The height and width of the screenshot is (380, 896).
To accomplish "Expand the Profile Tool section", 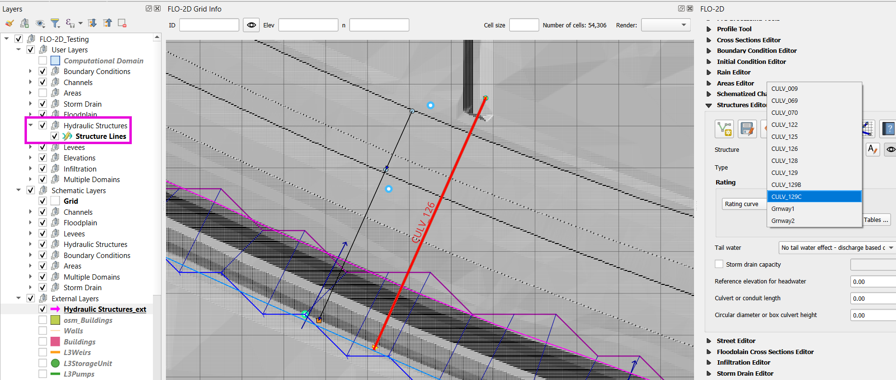I will point(709,29).
